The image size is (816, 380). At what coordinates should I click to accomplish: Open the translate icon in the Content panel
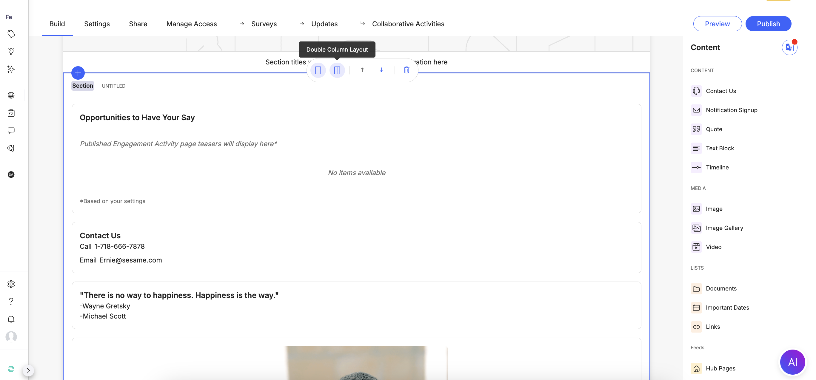pyautogui.click(x=789, y=47)
